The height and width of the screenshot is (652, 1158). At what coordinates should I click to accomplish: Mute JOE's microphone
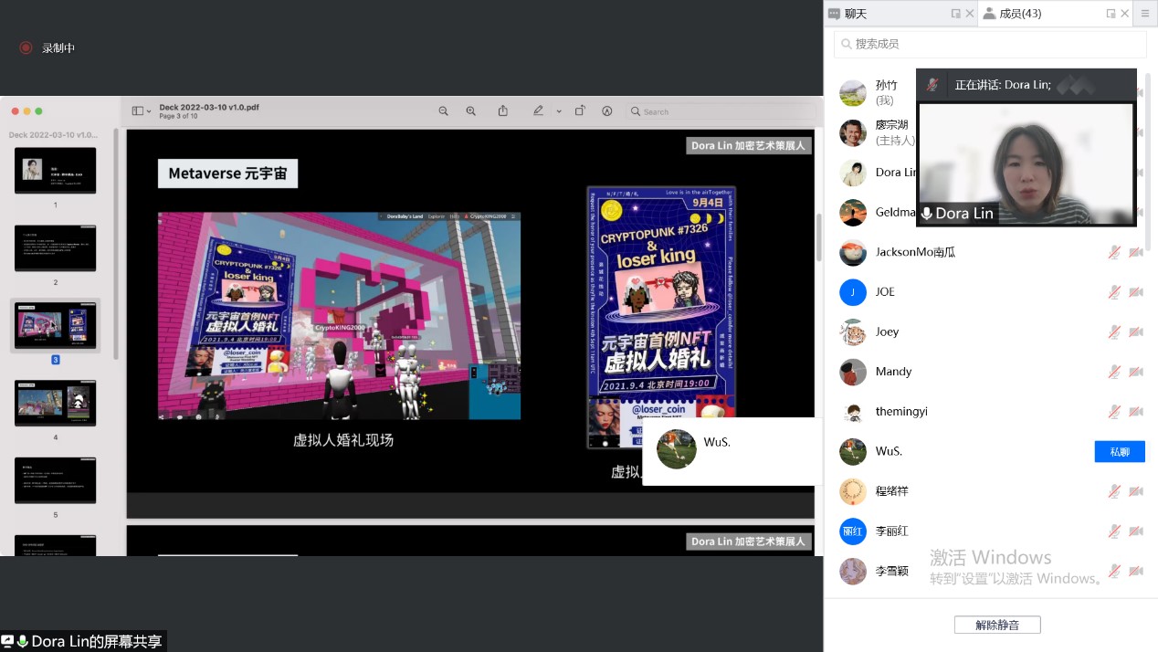[x=1114, y=291]
